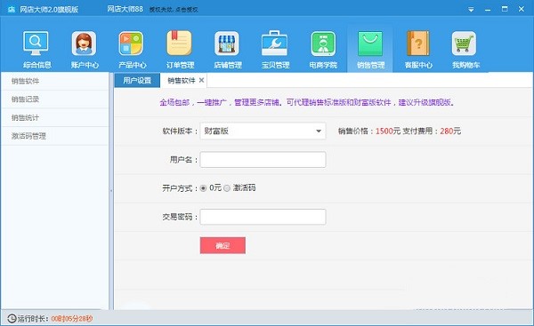
Task: Open 销售管理 shopping bag icon
Action: tap(370, 44)
